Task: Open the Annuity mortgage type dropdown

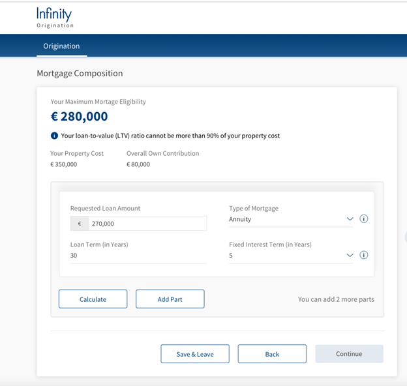Action: coord(291,220)
